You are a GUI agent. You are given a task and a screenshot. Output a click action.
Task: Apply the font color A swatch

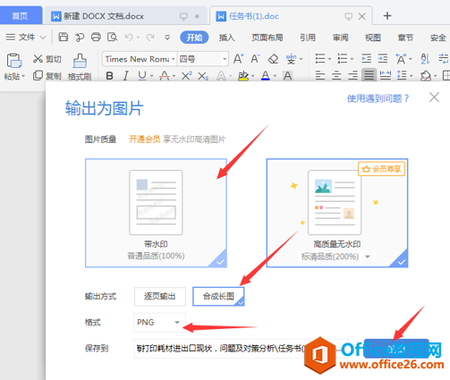pos(266,76)
